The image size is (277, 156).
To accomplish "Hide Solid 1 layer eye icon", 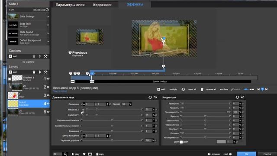I will pyautogui.click(x=48, y=104).
